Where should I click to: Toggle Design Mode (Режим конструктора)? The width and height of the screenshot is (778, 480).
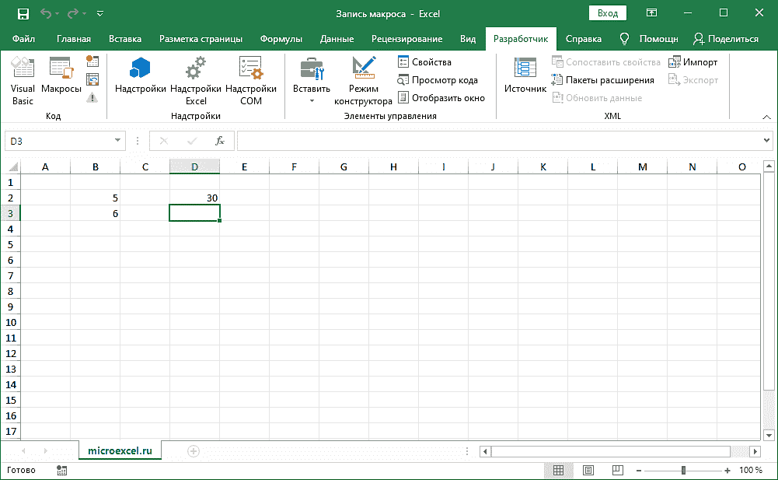[x=363, y=80]
